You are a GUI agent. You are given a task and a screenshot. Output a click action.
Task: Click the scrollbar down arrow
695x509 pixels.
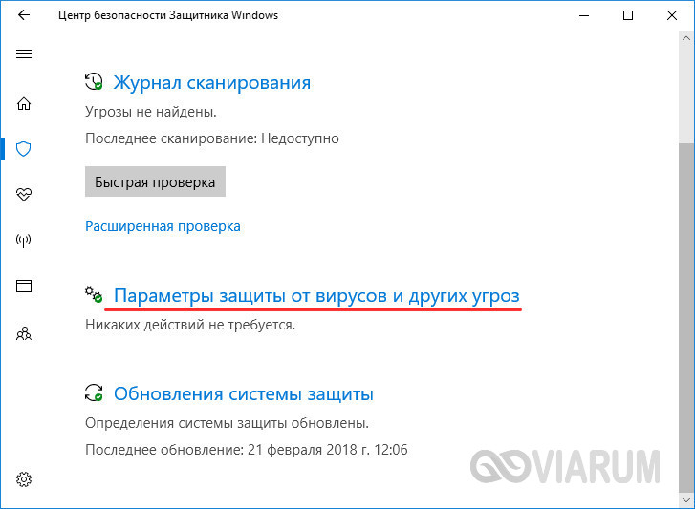point(686,500)
